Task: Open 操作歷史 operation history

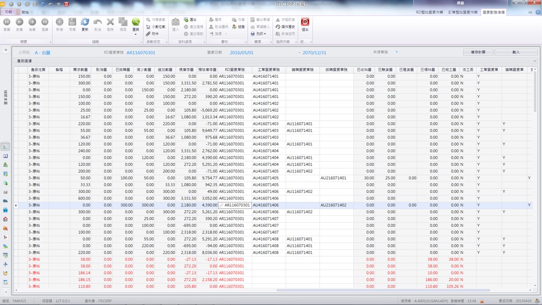Action: pyautogui.click(x=285, y=27)
